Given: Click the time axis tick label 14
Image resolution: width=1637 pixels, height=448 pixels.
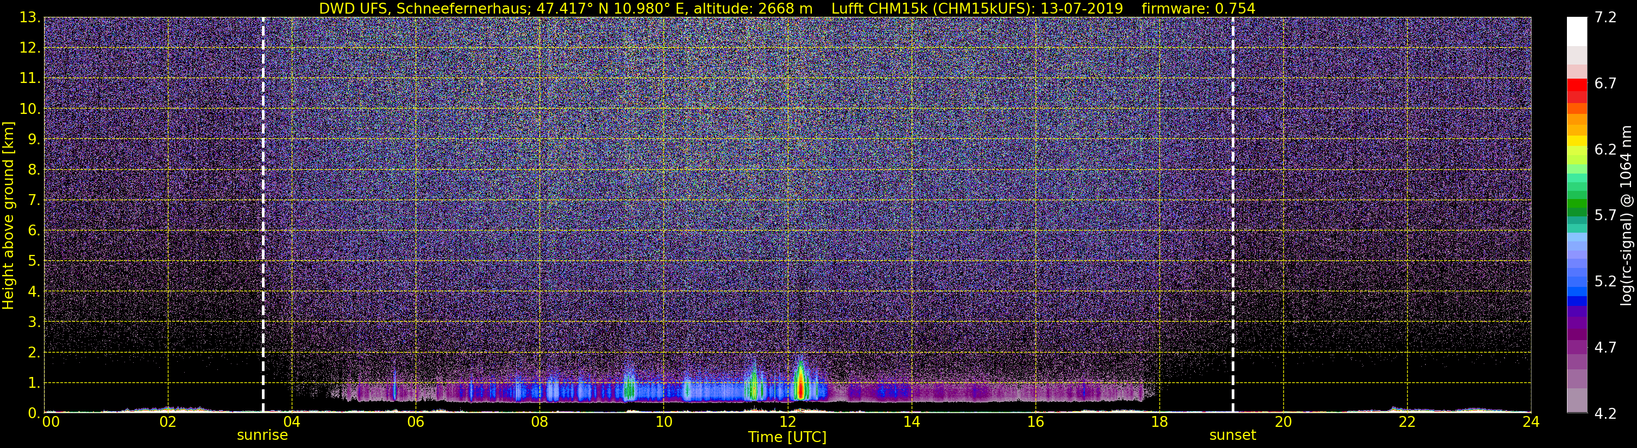Looking at the screenshot, I should [911, 423].
